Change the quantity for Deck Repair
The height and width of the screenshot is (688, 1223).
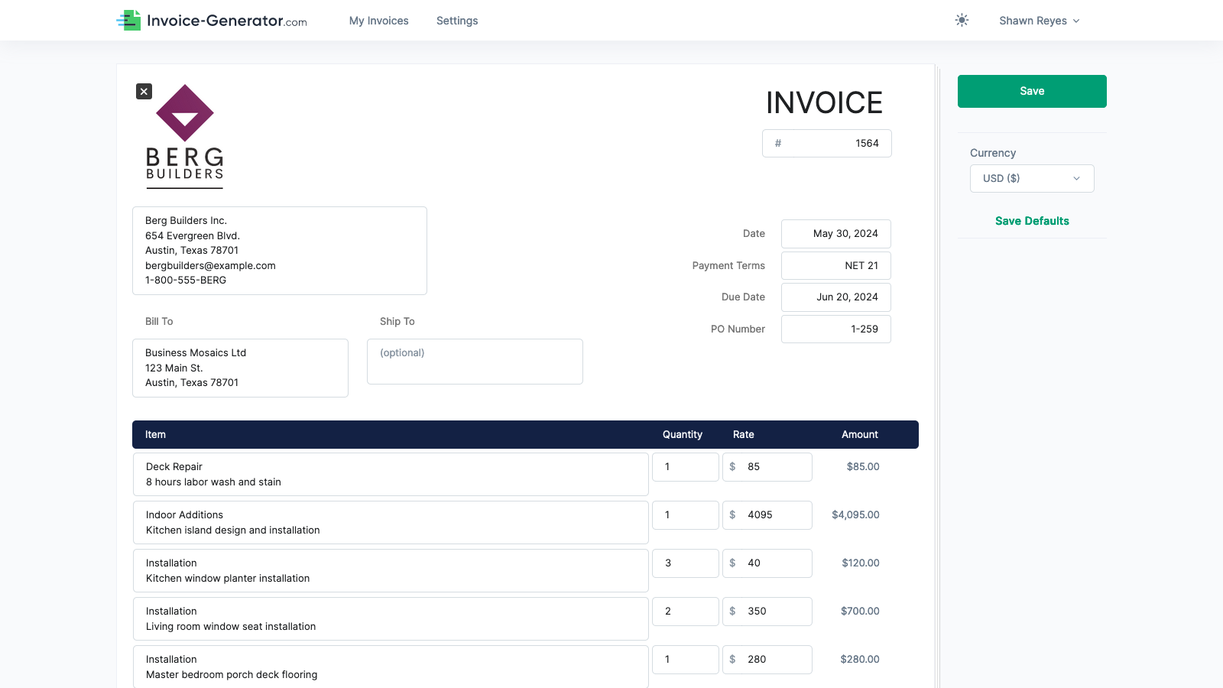click(x=685, y=466)
